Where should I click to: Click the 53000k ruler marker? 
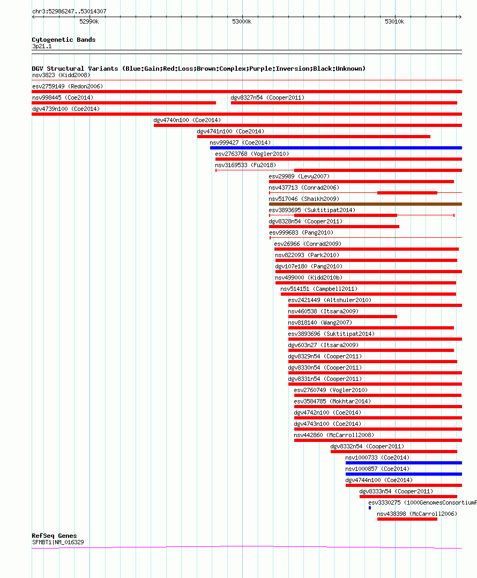point(242,22)
